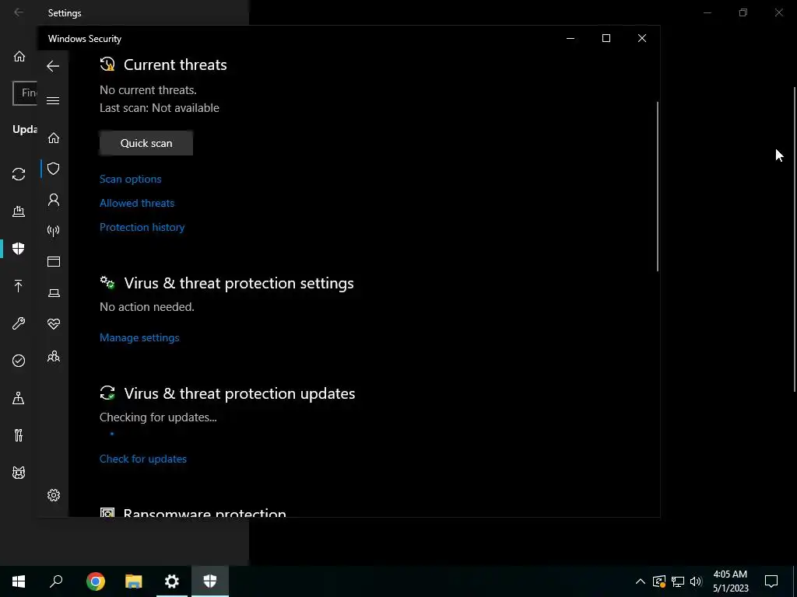Viewport: 797px width, 597px height.
Task: Click 'Virus & threat protection settings' heading
Action: coord(239,283)
